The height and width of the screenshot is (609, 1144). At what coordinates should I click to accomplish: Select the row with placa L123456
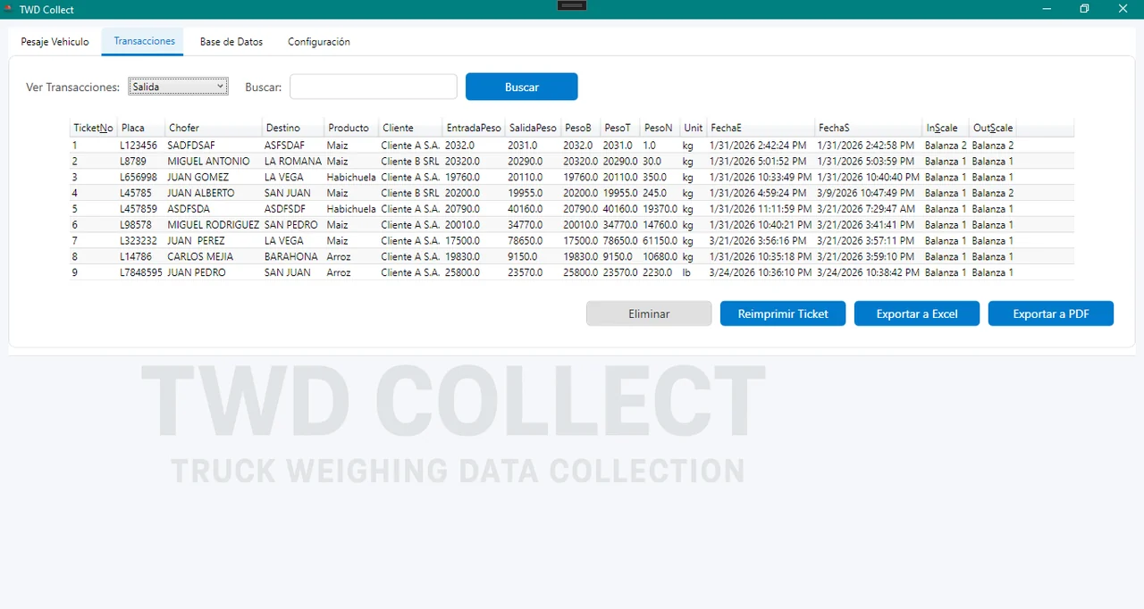tap(572, 145)
